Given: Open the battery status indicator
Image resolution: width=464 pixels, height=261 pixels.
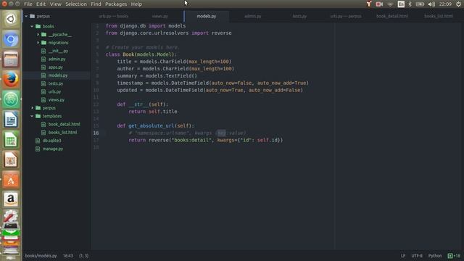Looking at the screenshot, I should pyautogui.click(x=420, y=4).
